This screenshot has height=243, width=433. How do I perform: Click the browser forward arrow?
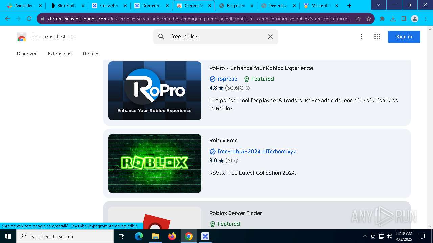18,19
